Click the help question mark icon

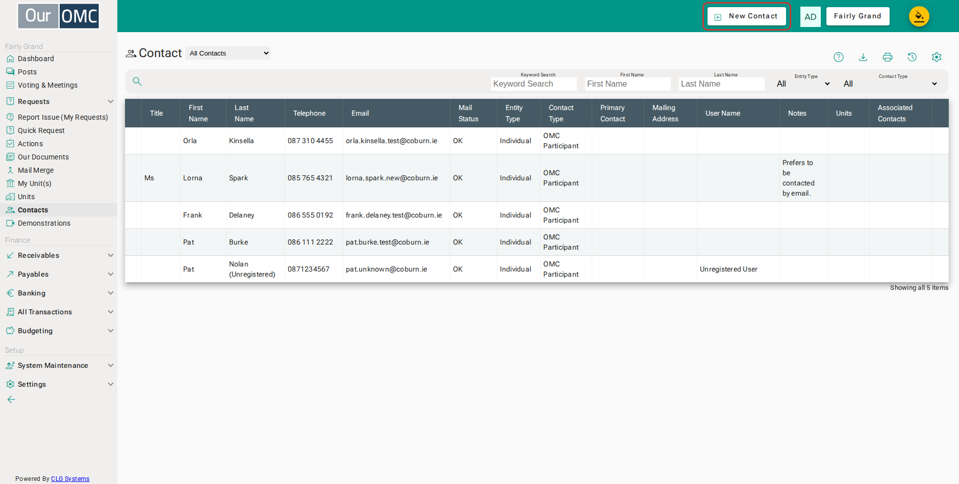(839, 57)
